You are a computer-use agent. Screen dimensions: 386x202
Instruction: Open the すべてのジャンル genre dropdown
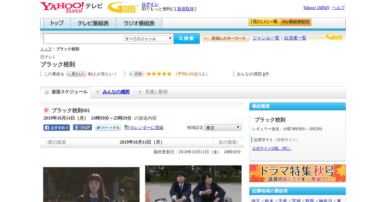tap(148, 38)
